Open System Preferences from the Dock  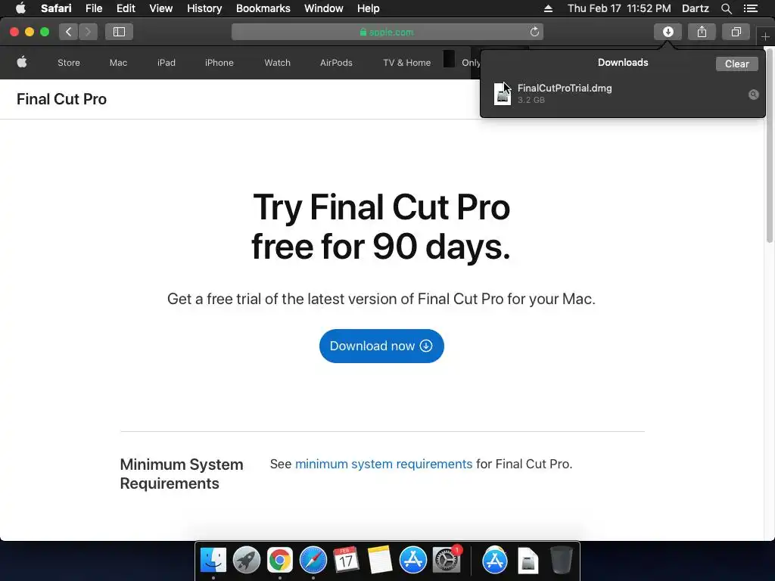[x=447, y=561]
